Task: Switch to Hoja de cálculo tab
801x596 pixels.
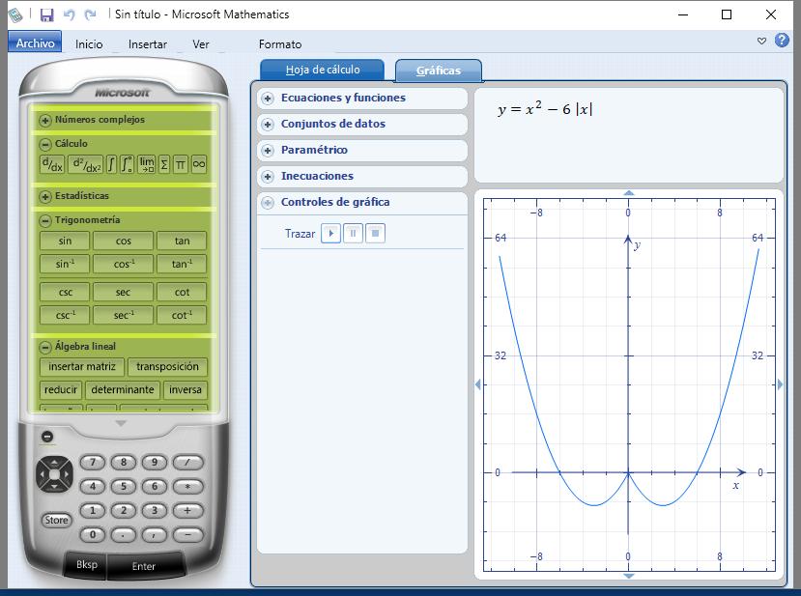Action: 323,70
